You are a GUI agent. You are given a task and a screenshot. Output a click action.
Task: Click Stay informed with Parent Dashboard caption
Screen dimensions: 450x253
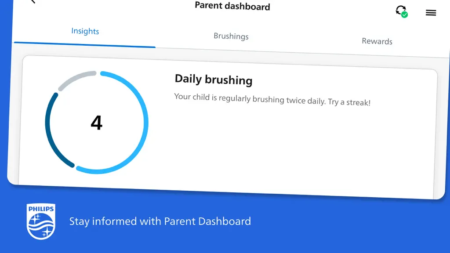[x=160, y=221]
